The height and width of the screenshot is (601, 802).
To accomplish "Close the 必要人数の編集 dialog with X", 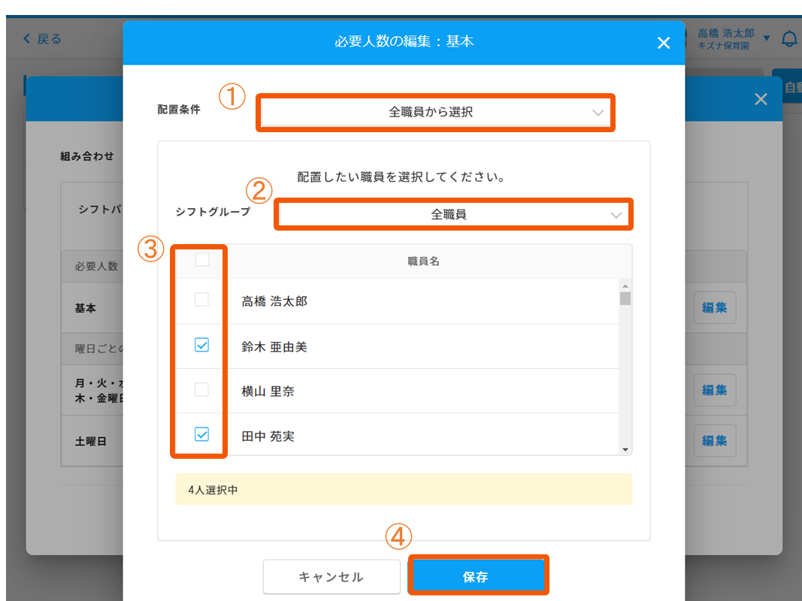I will (x=663, y=43).
